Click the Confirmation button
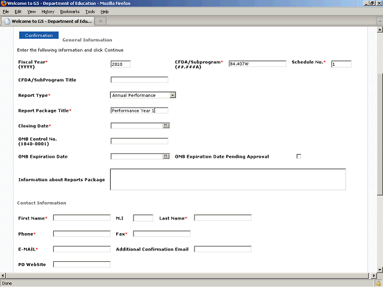 (39, 35)
